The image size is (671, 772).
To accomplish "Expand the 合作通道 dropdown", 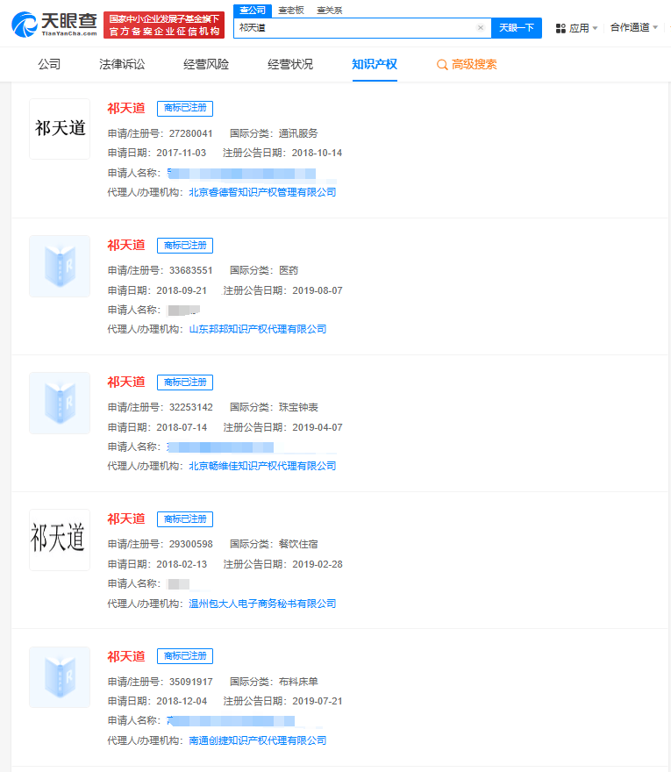I will 633,27.
